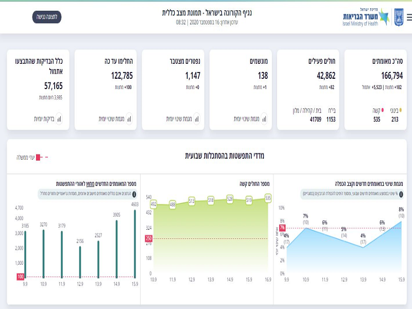Click the info icon under the new-cases bar chart title
Screen dimensions: 412x309
tap(134, 195)
